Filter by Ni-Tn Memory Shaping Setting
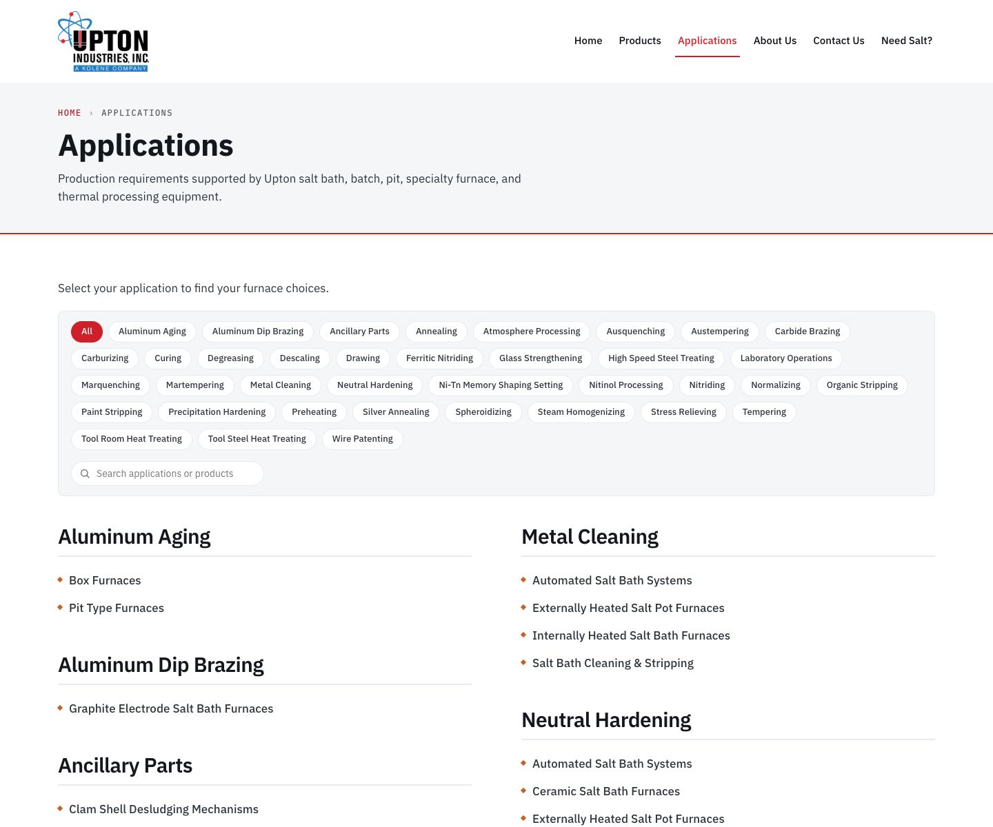This screenshot has height=827, width=993. [501, 385]
